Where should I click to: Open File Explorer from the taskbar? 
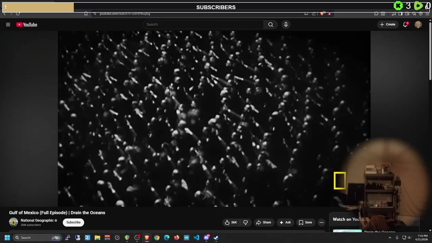click(97, 238)
